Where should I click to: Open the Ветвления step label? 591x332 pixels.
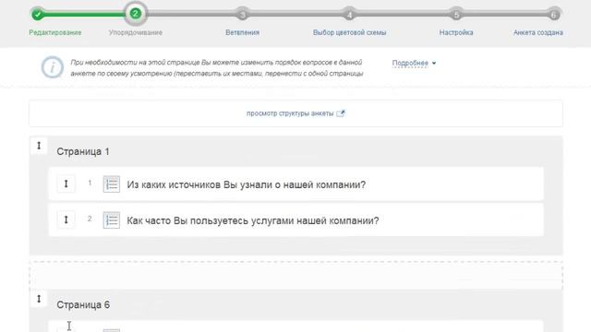[x=242, y=33]
